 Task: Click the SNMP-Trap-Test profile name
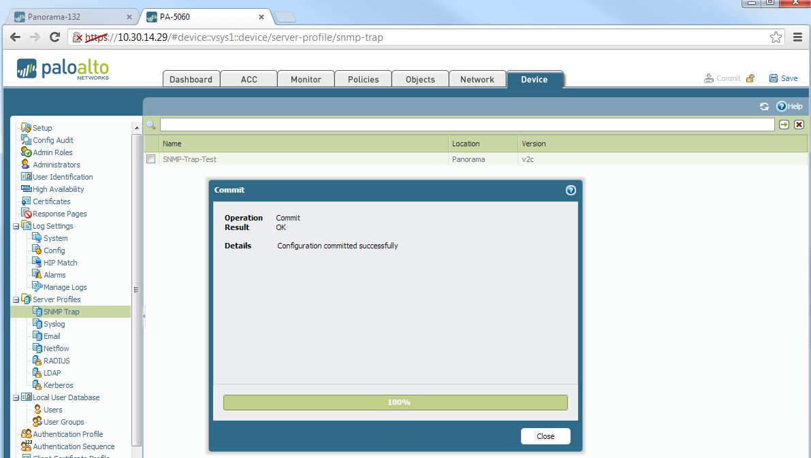point(190,159)
